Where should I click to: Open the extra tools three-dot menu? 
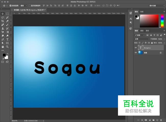3,50
